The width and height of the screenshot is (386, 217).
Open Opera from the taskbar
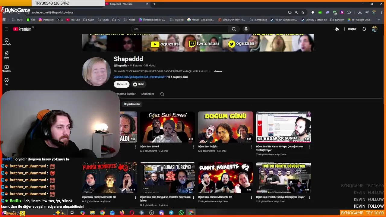pyautogui.click(x=132, y=213)
